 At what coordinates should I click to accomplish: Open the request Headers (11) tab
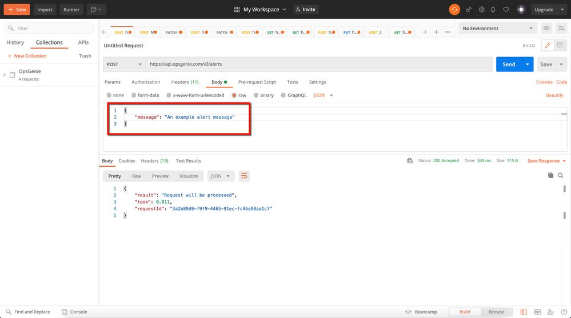(x=185, y=82)
